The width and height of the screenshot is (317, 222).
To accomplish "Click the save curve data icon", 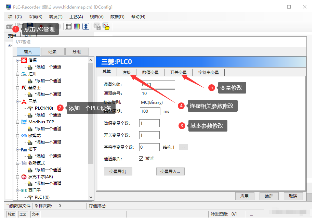I will 97,26.
